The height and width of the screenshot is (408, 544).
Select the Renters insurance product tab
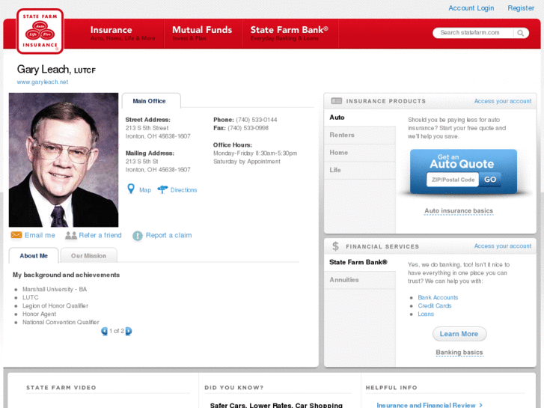(x=360, y=135)
